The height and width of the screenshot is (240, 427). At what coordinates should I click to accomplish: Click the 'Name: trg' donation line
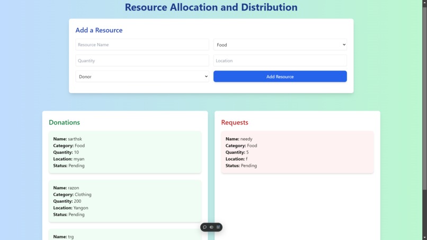pyautogui.click(x=64, y=237)
